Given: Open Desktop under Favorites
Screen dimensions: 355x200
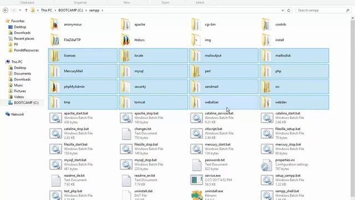Looking at the screenshot, I should (x=20, y=27).
